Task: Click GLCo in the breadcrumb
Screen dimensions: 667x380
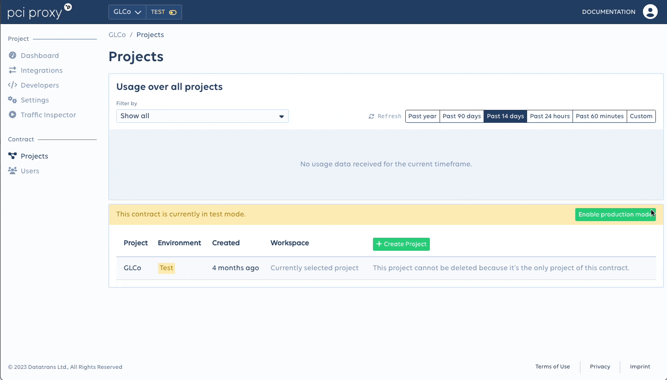Action: 117,35
